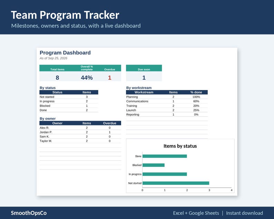Click the Program Dashboard heading
Screen dimensions: 274x219
(65, 52)
